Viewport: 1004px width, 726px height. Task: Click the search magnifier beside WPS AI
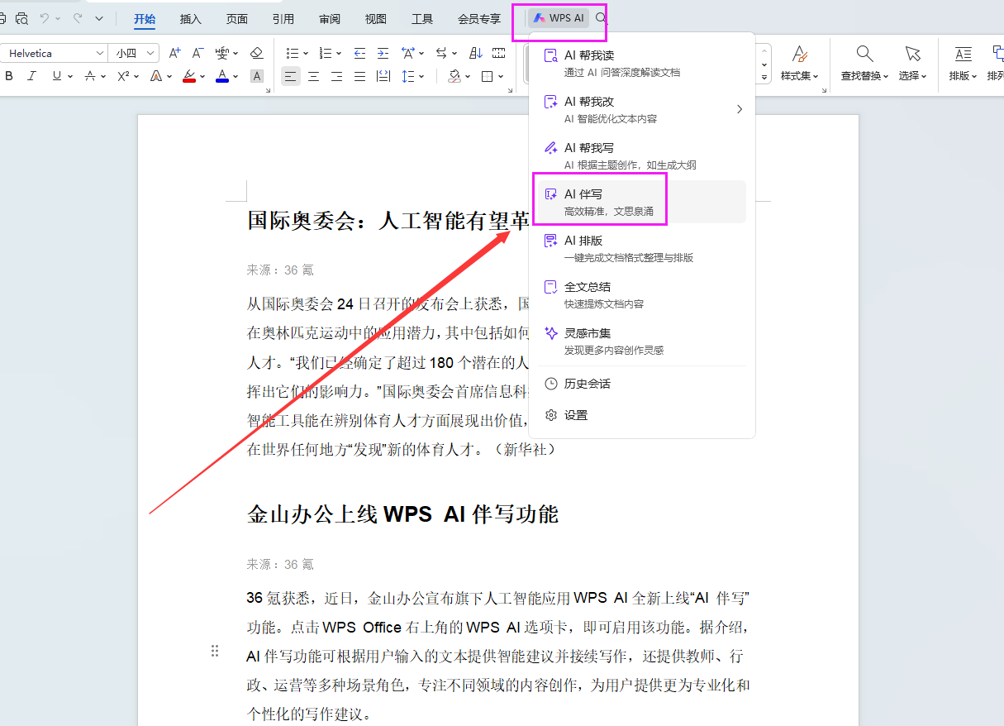pos(601,17)
